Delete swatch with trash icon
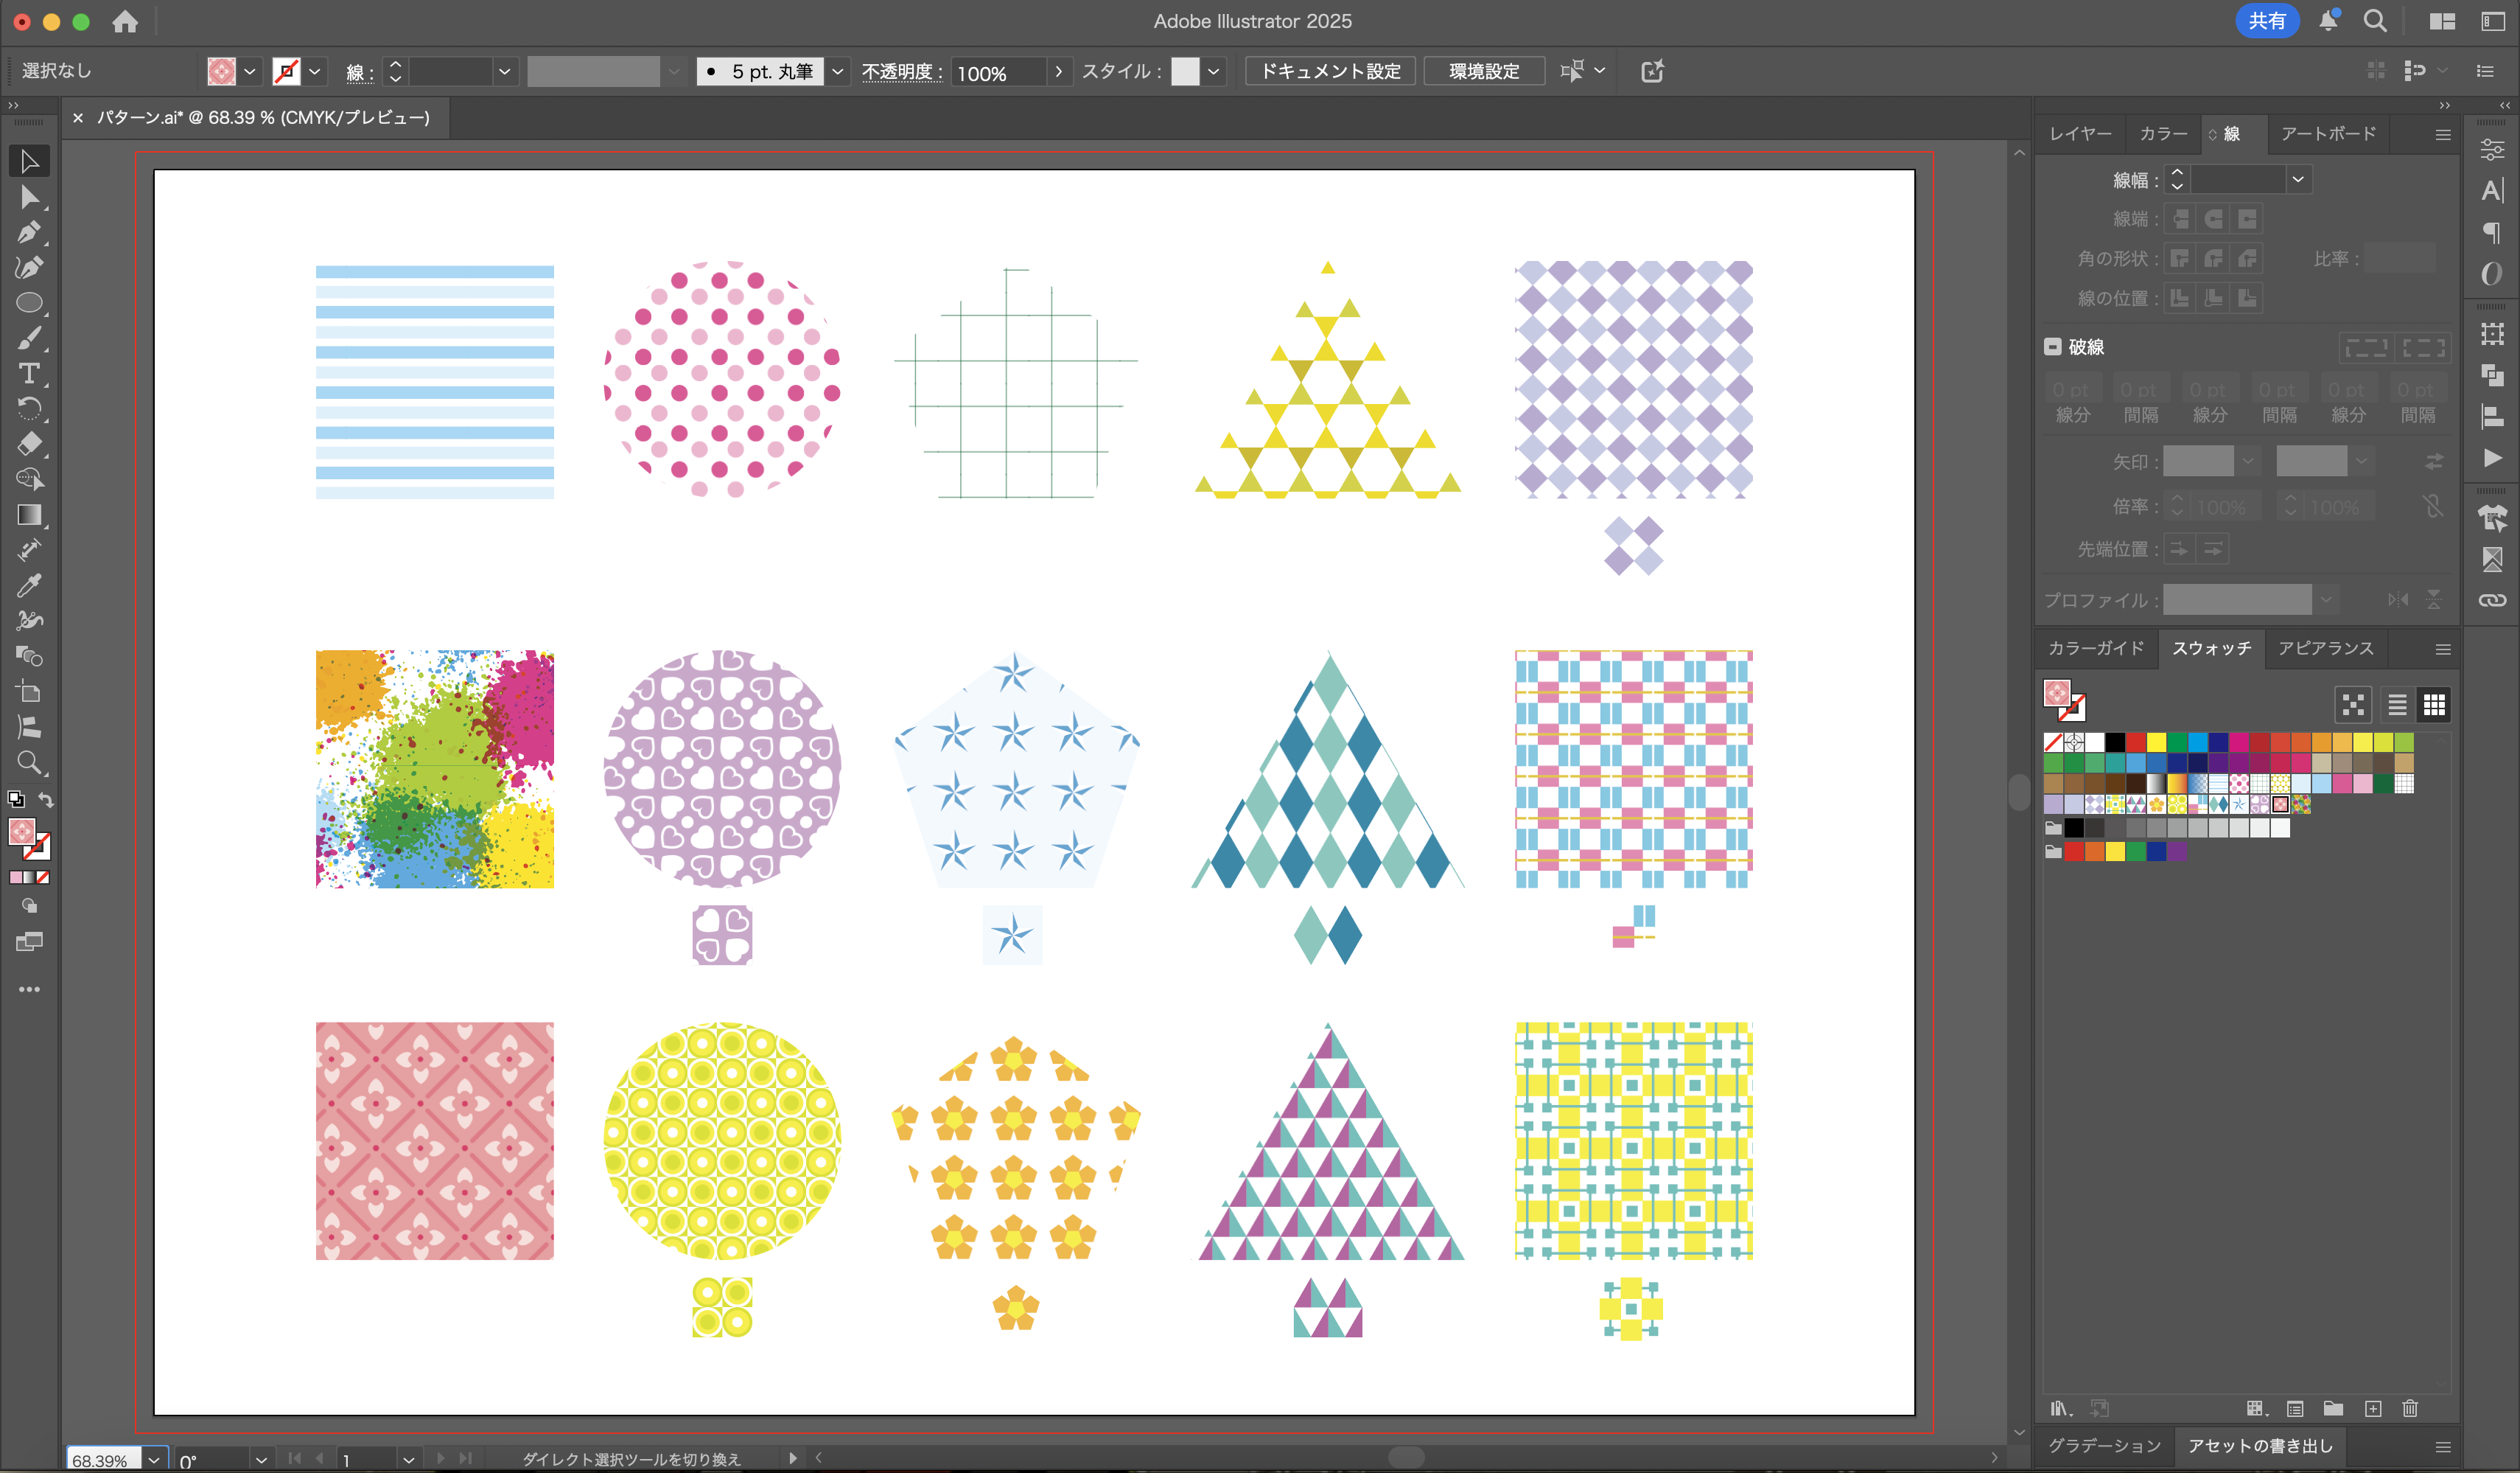Image resolution: width=2520 pixels, height=1473 pixels. [2410, 1409]
